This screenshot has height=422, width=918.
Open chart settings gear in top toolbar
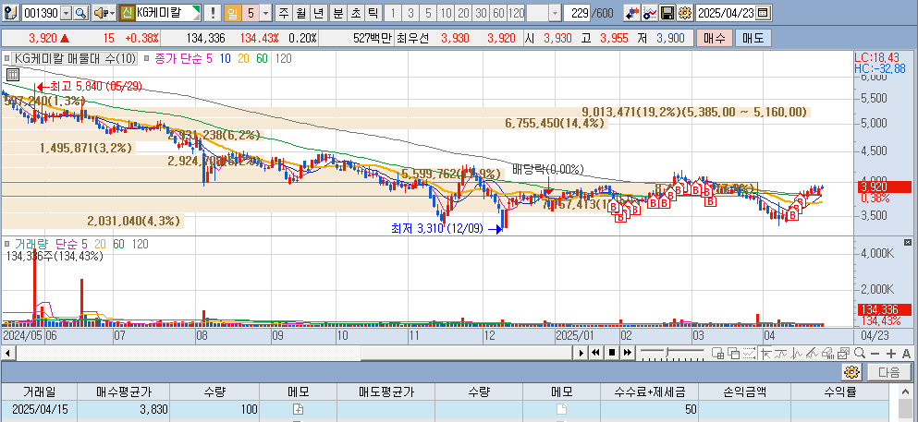pos(685,12)
